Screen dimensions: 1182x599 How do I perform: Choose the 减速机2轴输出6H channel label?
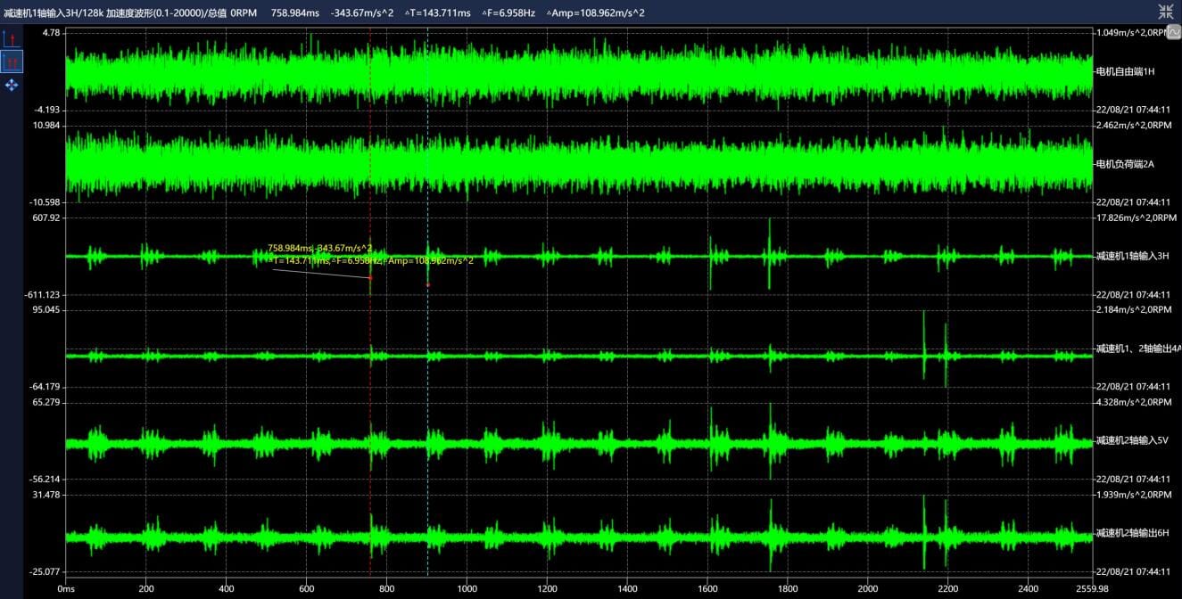[1131, 533]
